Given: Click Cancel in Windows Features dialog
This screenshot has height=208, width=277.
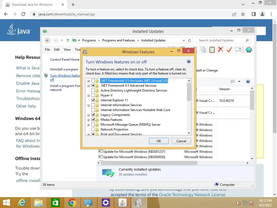Looking at the screenshot, I should [181, 141].
